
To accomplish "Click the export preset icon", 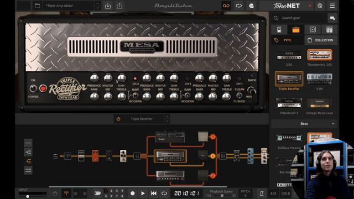I will pos(119,6).
